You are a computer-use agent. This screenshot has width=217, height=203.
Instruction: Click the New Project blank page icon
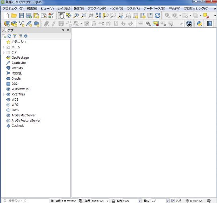[x=7, y=15]
